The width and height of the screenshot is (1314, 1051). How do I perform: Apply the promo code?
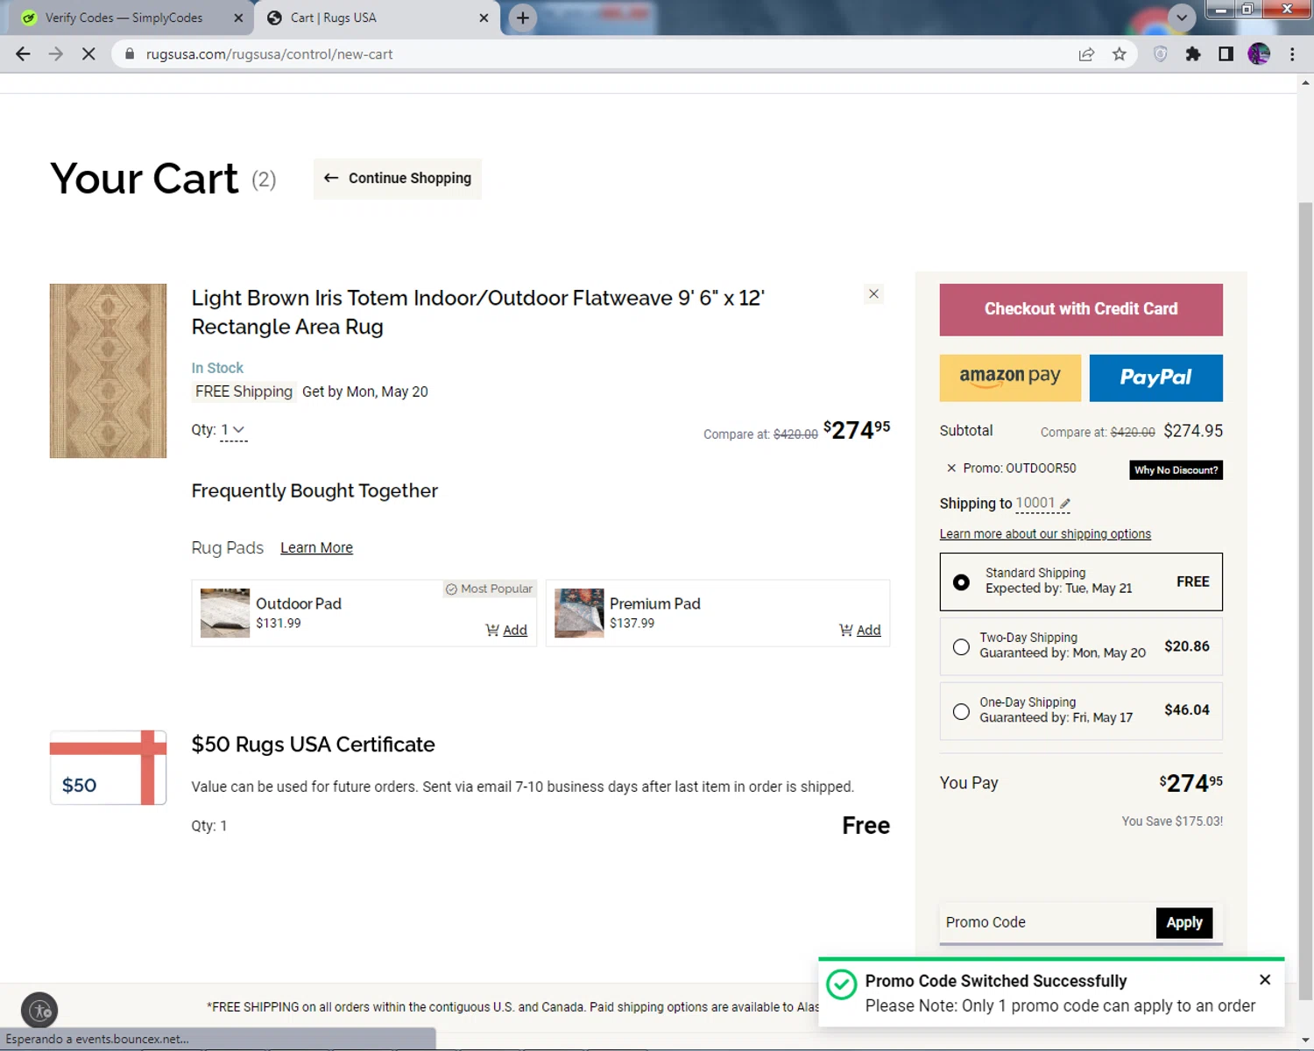click(x=1184, y=923)
